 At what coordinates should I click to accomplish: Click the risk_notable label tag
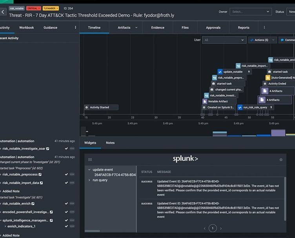pyautogui.click(x=16, y=8)
